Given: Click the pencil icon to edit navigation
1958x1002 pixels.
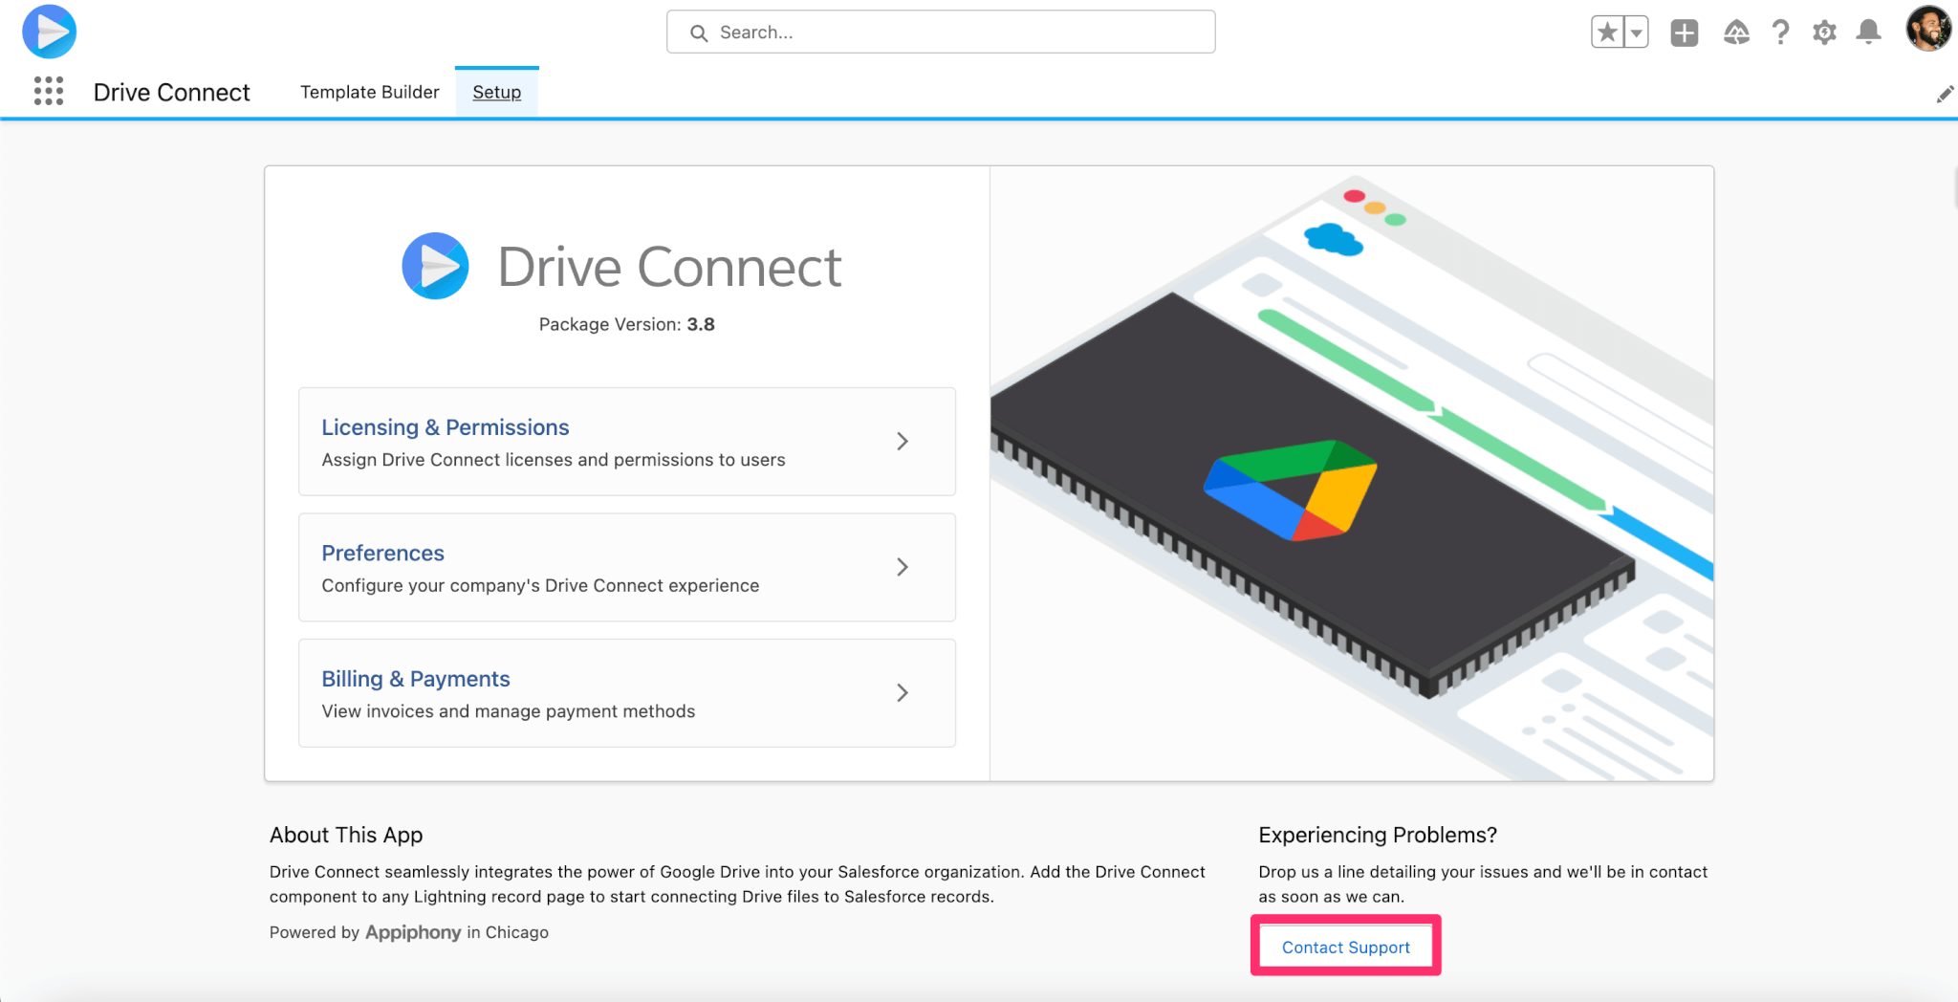Looking at the screenshot, I should (1945, 94).
